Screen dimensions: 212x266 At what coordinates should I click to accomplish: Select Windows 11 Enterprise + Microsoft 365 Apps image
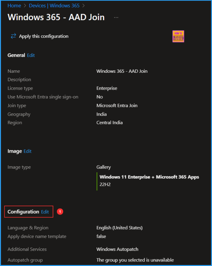coord(149,177)
